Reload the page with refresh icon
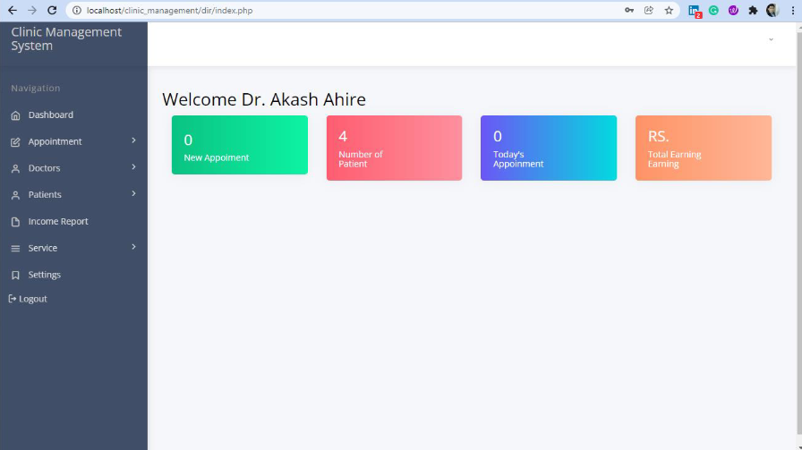The image size is (802, 450). click(x=52, y=10)
